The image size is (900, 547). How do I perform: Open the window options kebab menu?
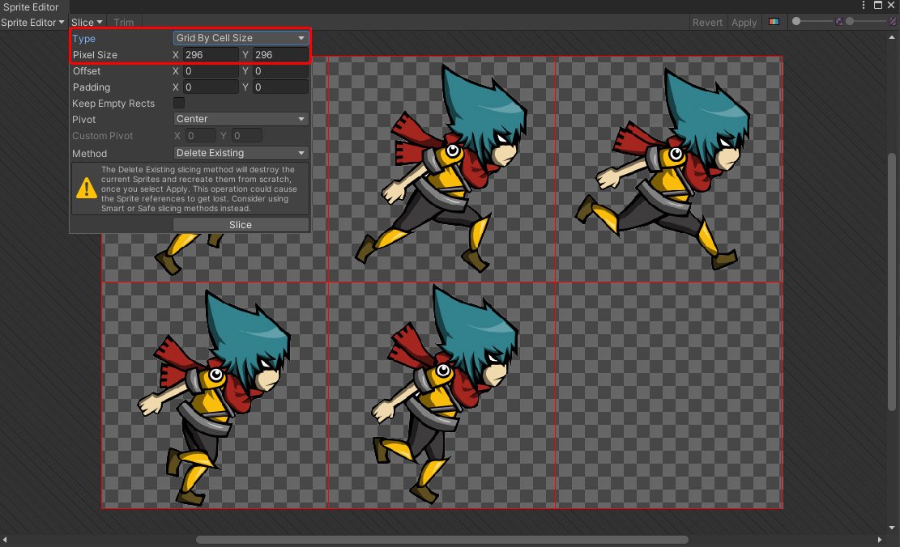(864, 5)
